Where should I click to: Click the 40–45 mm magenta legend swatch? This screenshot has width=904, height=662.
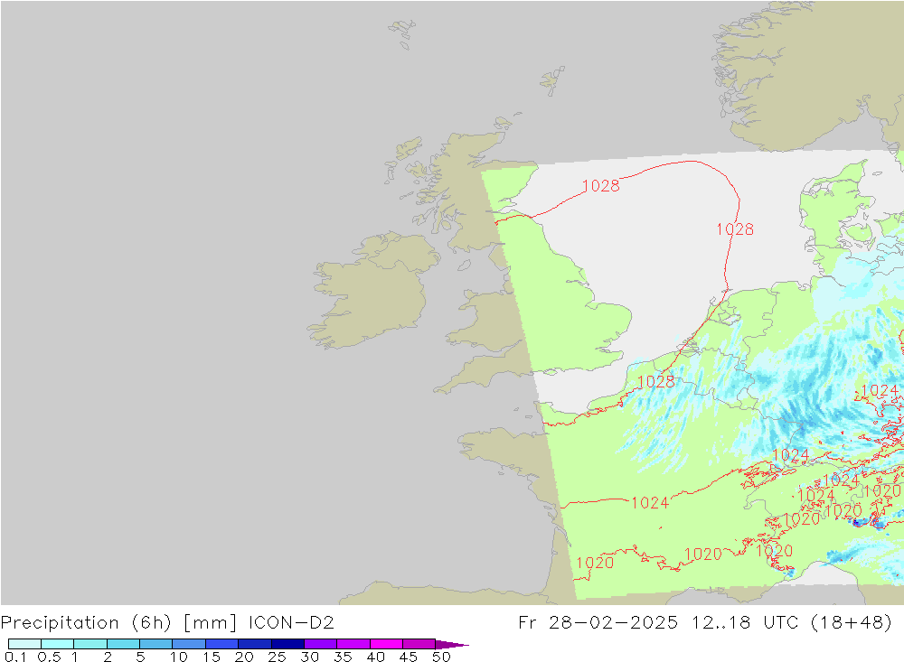[x=386, y=644]
